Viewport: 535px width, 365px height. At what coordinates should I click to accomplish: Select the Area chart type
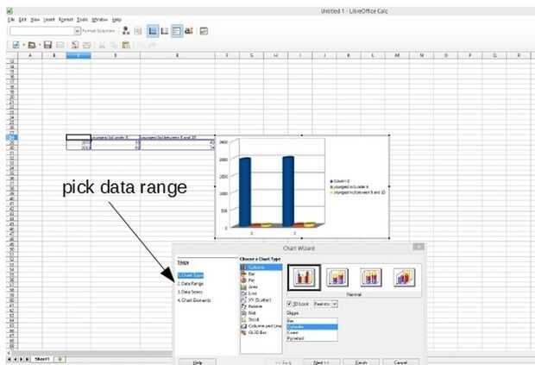261,286
